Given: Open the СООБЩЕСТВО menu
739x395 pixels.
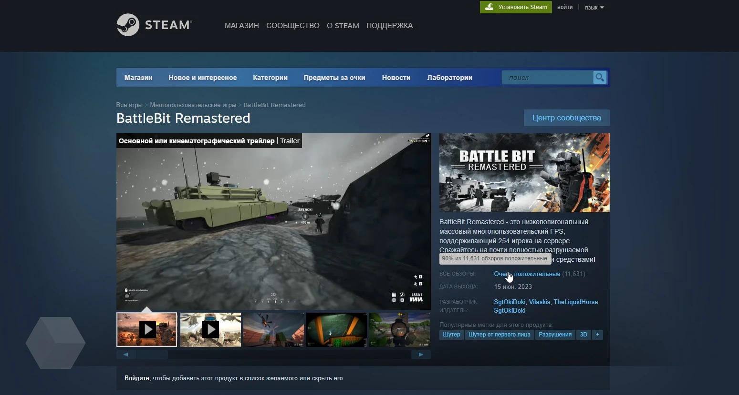Looking at the screenshot, I should pos(292,26).
